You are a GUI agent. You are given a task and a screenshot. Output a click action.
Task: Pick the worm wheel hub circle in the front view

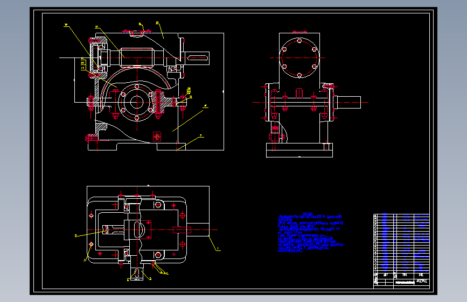137,102
